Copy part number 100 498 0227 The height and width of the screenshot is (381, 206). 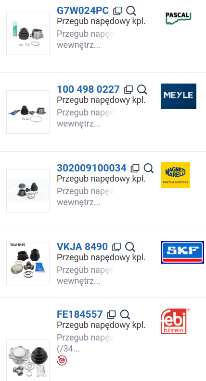click(x=129, y=89)
